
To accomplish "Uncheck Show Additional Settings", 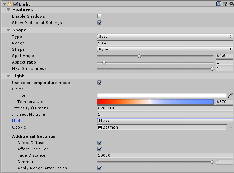I will [99, 23].
